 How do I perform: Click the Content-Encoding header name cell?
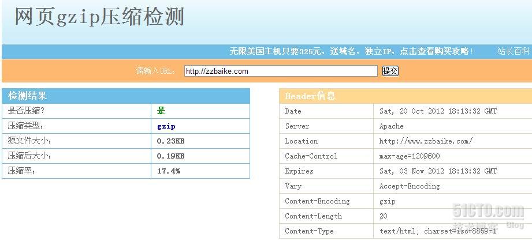click(326, 201)
